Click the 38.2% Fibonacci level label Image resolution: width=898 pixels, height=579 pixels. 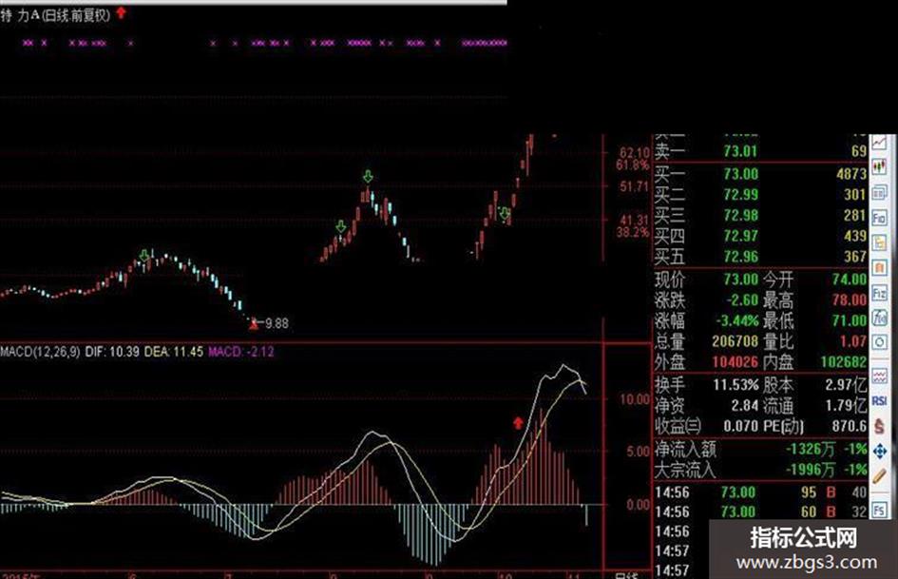(632, 232)
